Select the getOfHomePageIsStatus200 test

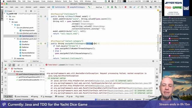click(x=29, y=77)
